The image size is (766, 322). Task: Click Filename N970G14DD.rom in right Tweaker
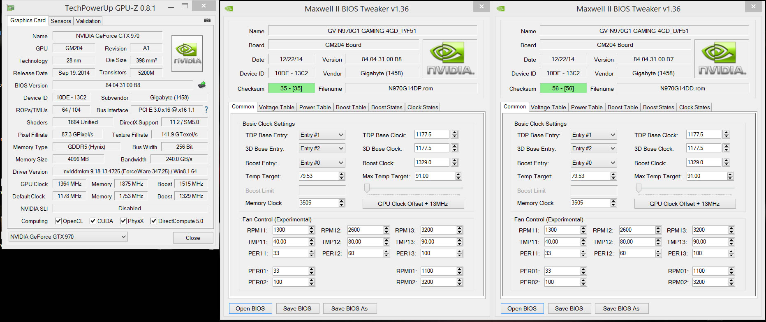683,88
